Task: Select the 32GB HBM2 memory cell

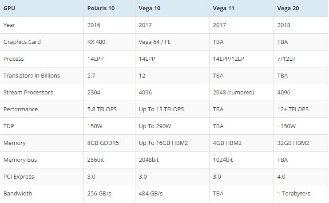Action: [x=293, y=143]
